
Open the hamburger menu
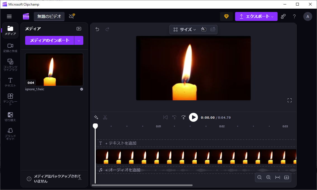click(9, 16)
